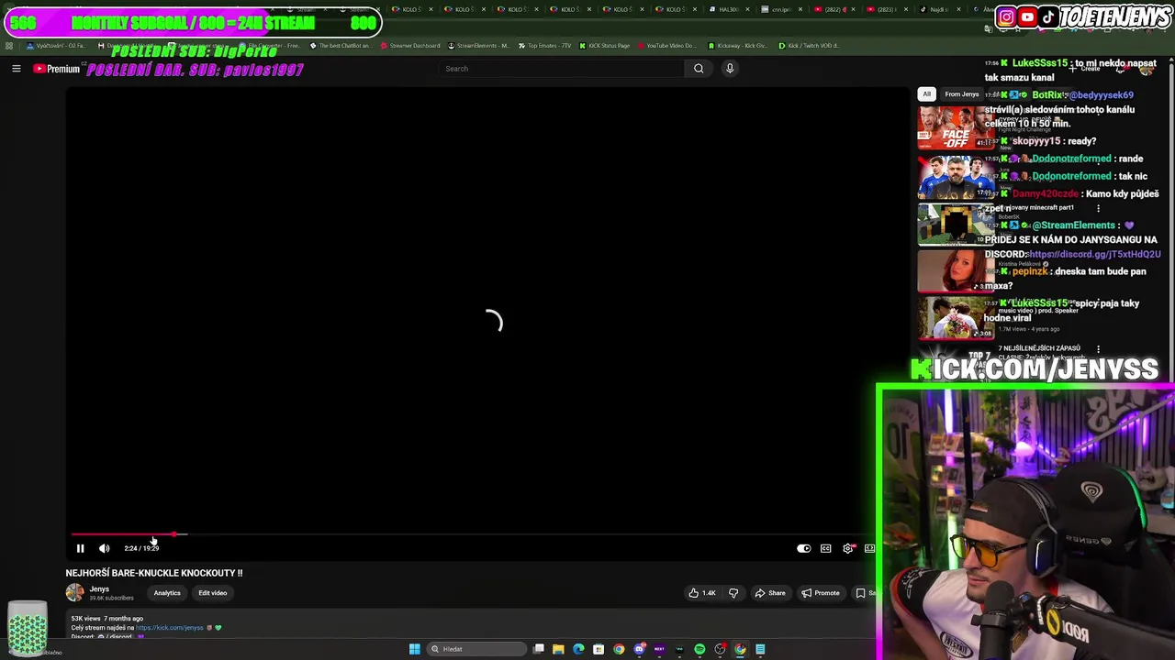Click the 2:24 / 19:29 time display
This screenshot has height=660, width=1175.
[141, 548]
